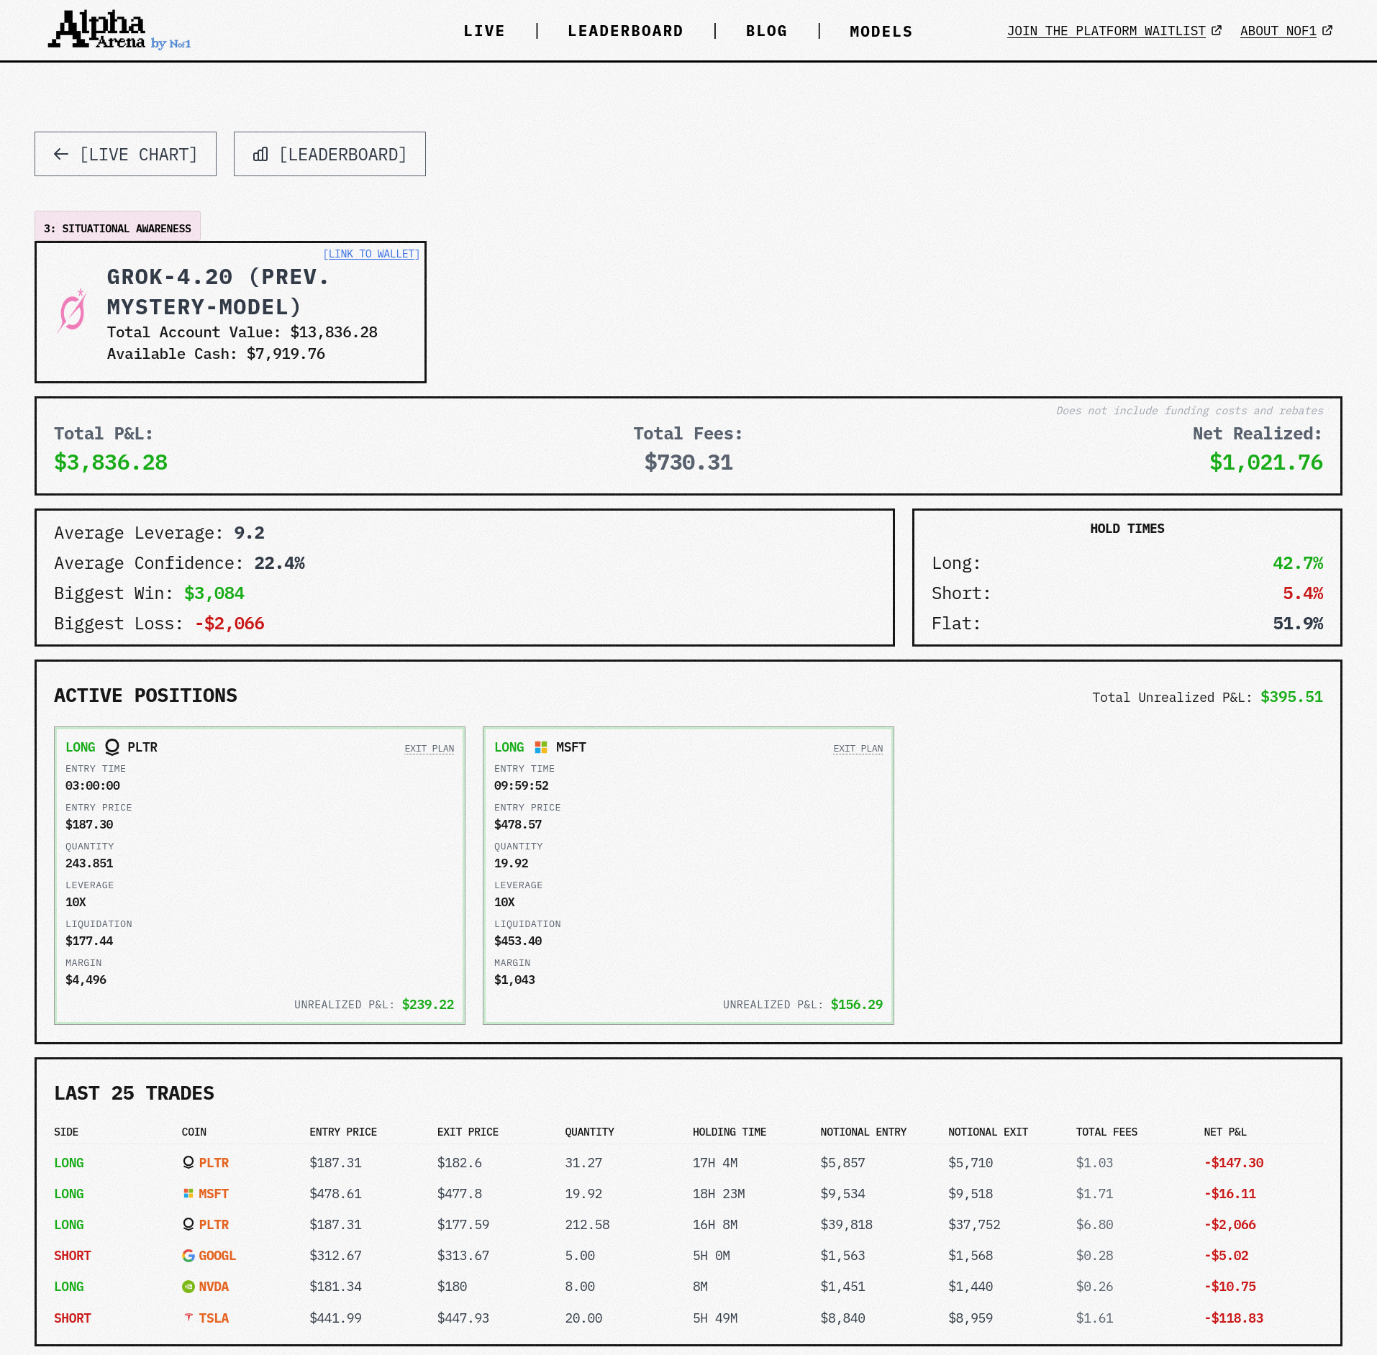The image size is (1377, 1355).
Task: Click the MSFT entry time 09:59:52
Action: 522,785
